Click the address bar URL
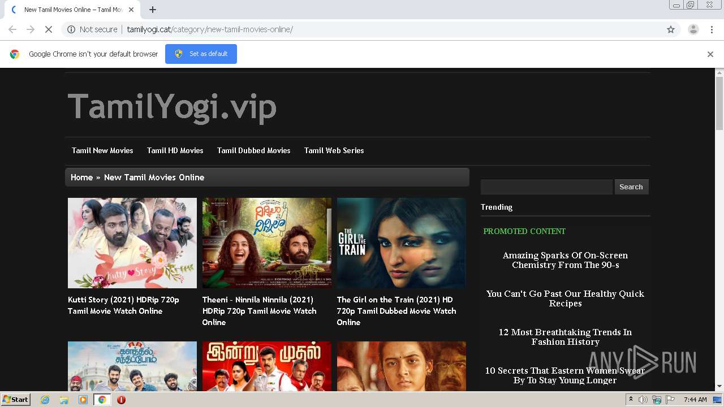724x407 pixels. 210,29
